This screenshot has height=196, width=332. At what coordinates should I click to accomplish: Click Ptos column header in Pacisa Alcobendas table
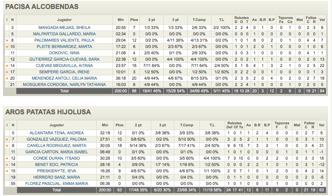pos(134,20)
